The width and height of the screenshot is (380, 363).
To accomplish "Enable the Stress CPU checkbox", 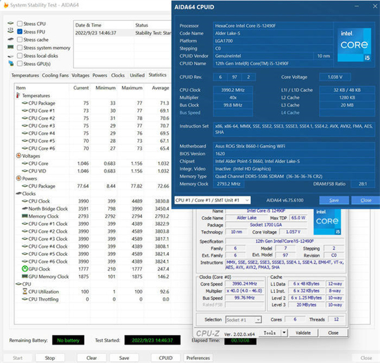I will point(20,24).
